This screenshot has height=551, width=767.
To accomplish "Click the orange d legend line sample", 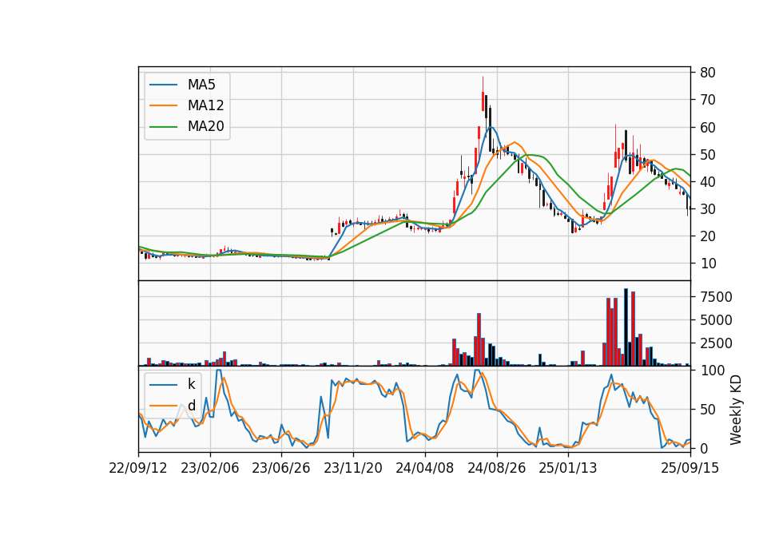I will point(163,406).
